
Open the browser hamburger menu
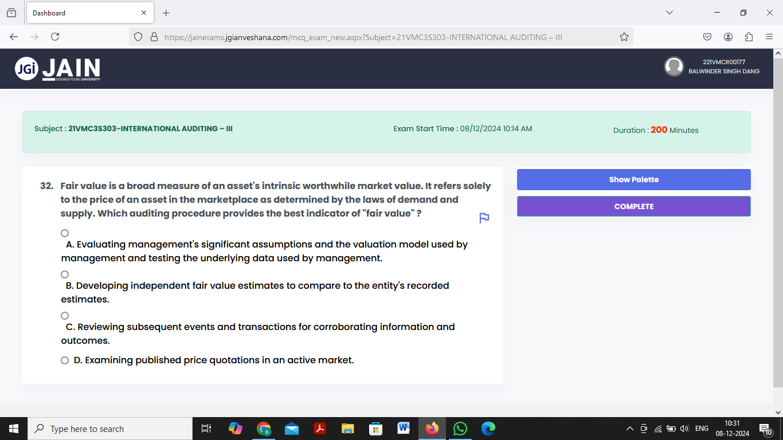(x=770, y=36)
